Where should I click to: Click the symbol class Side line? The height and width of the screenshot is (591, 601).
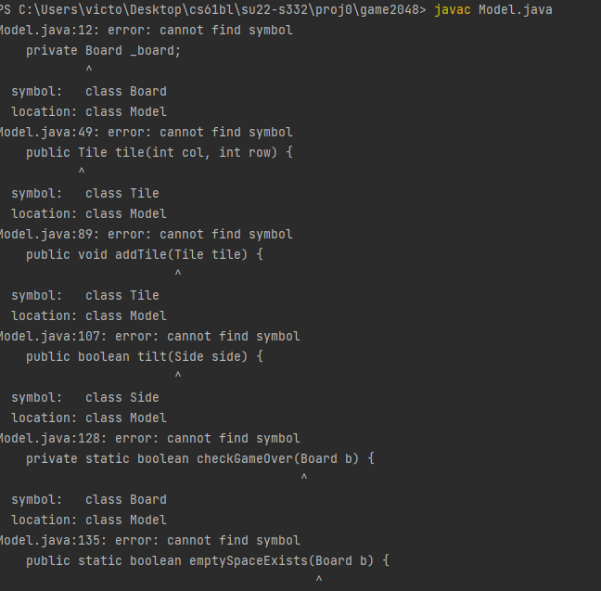(85, 397)
